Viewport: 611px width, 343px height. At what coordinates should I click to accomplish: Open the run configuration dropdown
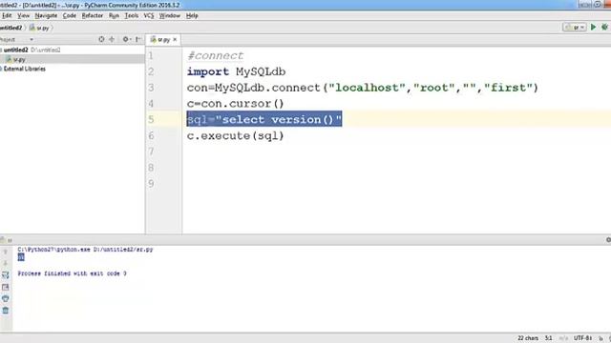[575, 28]
